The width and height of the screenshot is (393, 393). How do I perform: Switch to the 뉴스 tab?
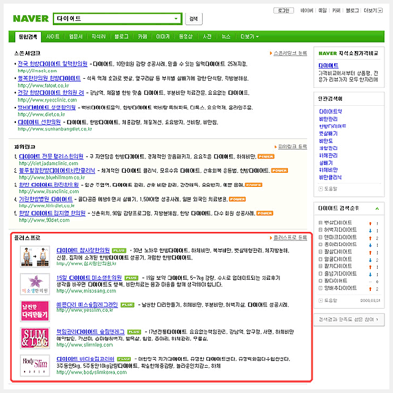[226, 37]
